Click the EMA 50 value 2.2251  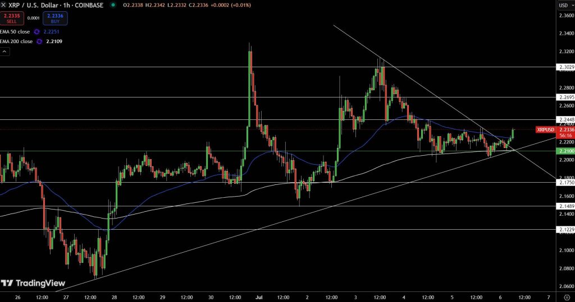click(51, 32)
